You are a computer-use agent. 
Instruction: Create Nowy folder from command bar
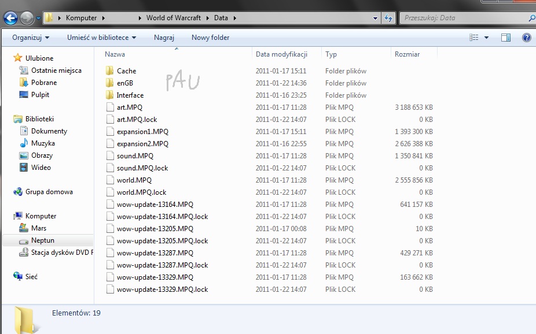[x=210, y=38]
